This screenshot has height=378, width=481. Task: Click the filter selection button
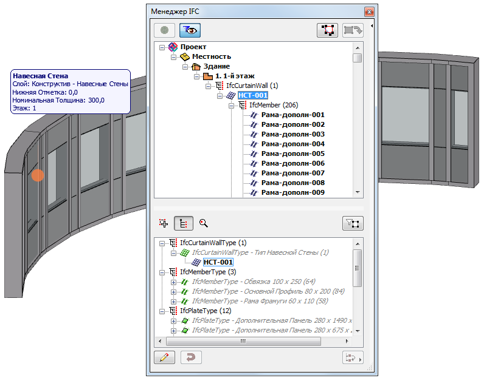click(x=353, y=223)
